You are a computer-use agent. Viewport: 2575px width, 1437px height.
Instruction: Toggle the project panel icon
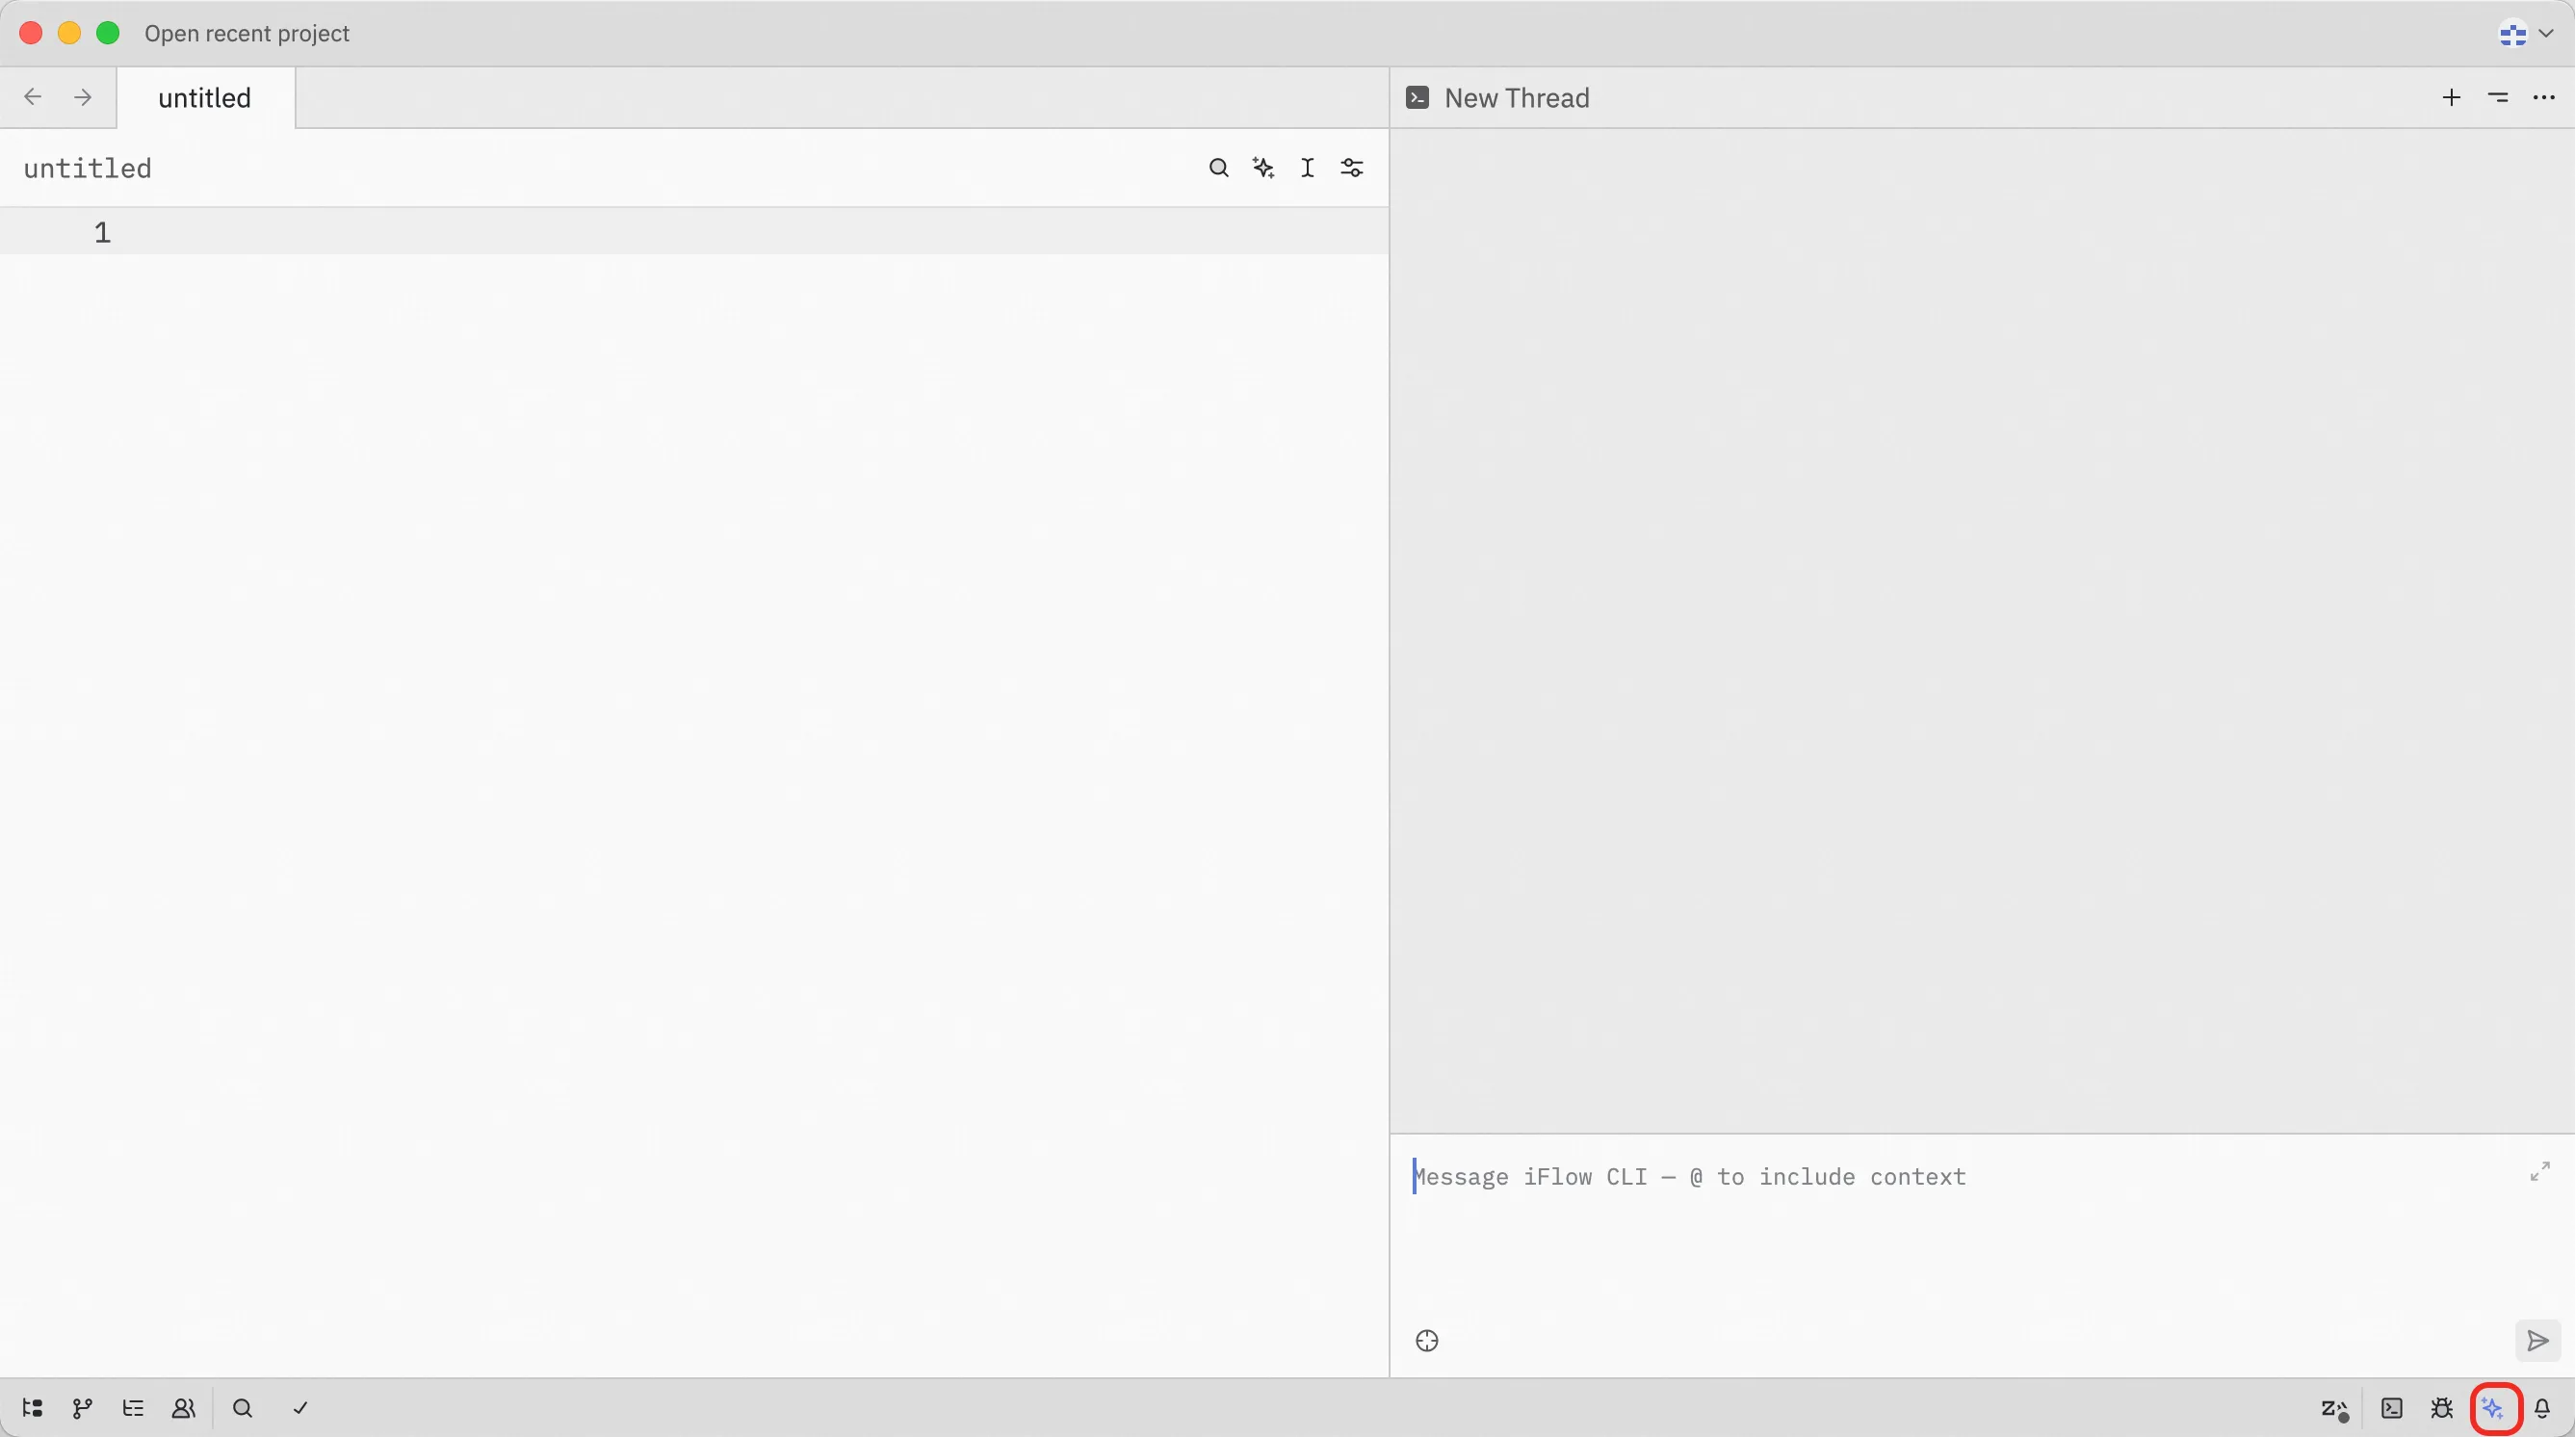(32, 1408)
